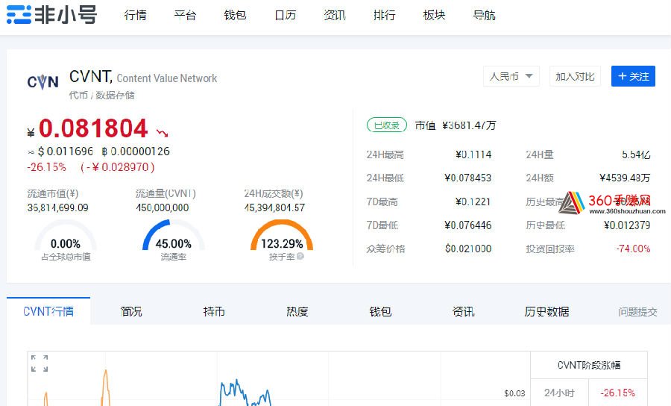Click the ฿ 0.00000126 BTC price
This screenshot has width=671, height=406.
136,152
